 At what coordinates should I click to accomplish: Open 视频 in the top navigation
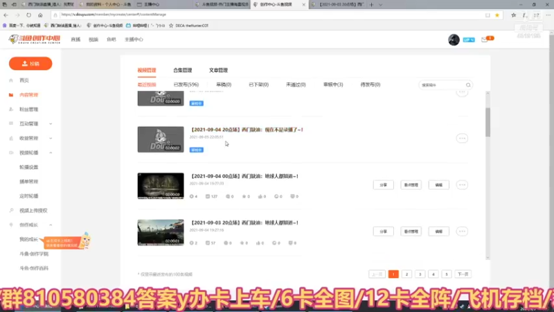(x=93, y=40)
